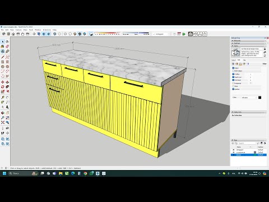Toggle visibility of first tag row
The image size is (269, 202).
coord(233,150)
